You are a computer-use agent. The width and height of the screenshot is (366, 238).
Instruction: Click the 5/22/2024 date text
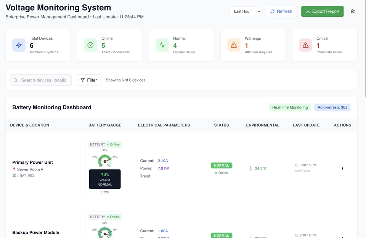coord(302,171)
